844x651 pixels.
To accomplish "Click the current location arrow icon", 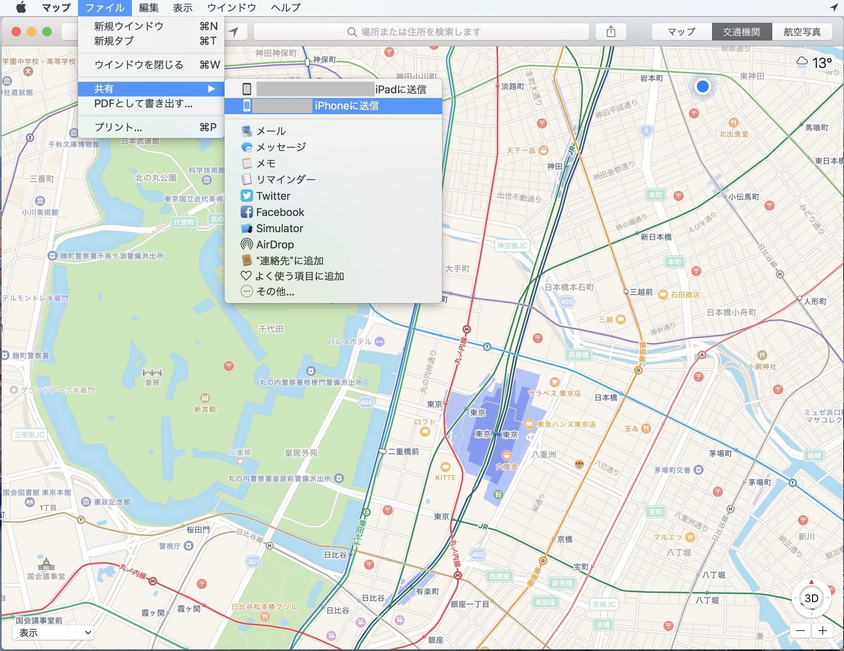I will [236, 32].
